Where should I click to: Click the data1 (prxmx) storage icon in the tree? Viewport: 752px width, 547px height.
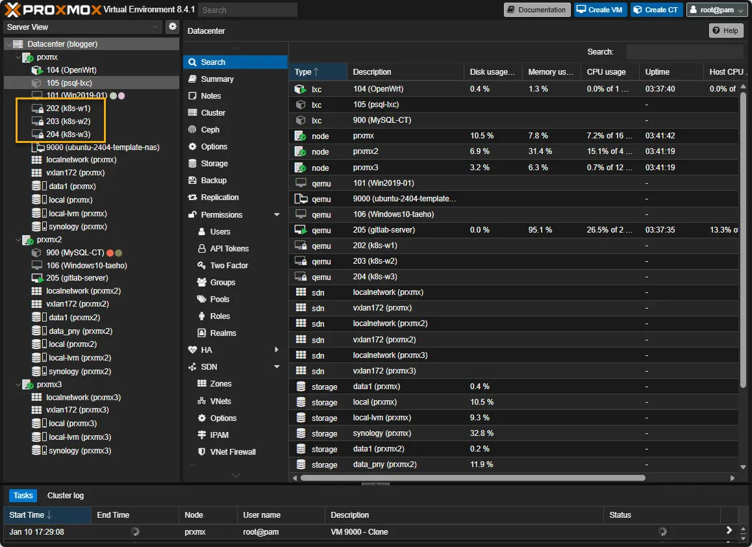pos(39,186)
